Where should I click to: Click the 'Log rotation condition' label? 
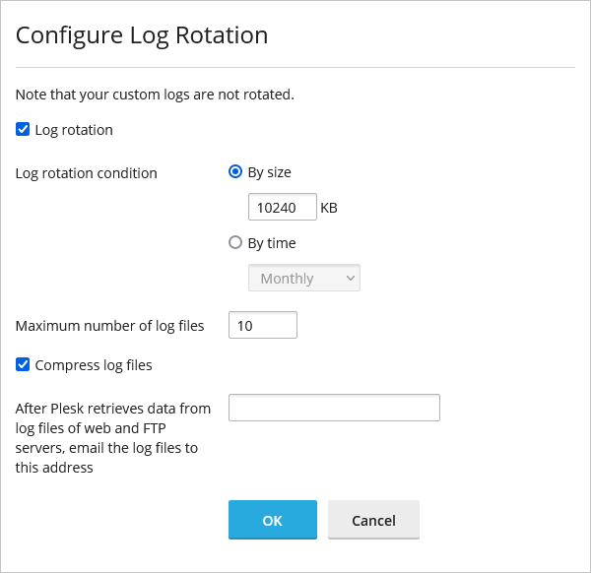point(87,173)
